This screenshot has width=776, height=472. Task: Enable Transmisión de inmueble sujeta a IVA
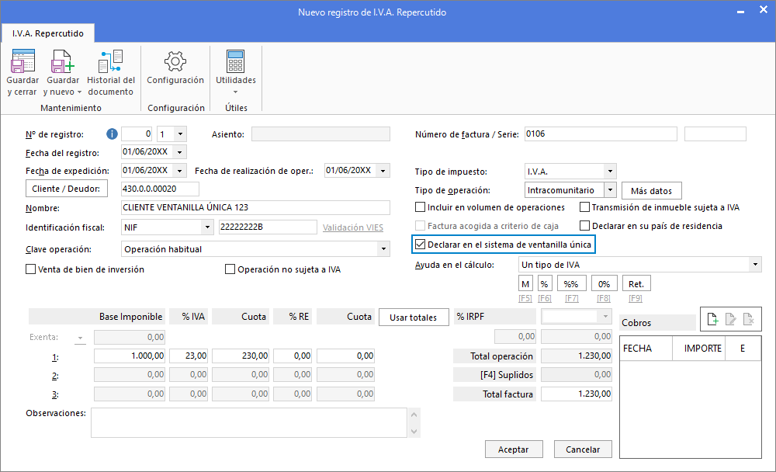coord(584,207)
